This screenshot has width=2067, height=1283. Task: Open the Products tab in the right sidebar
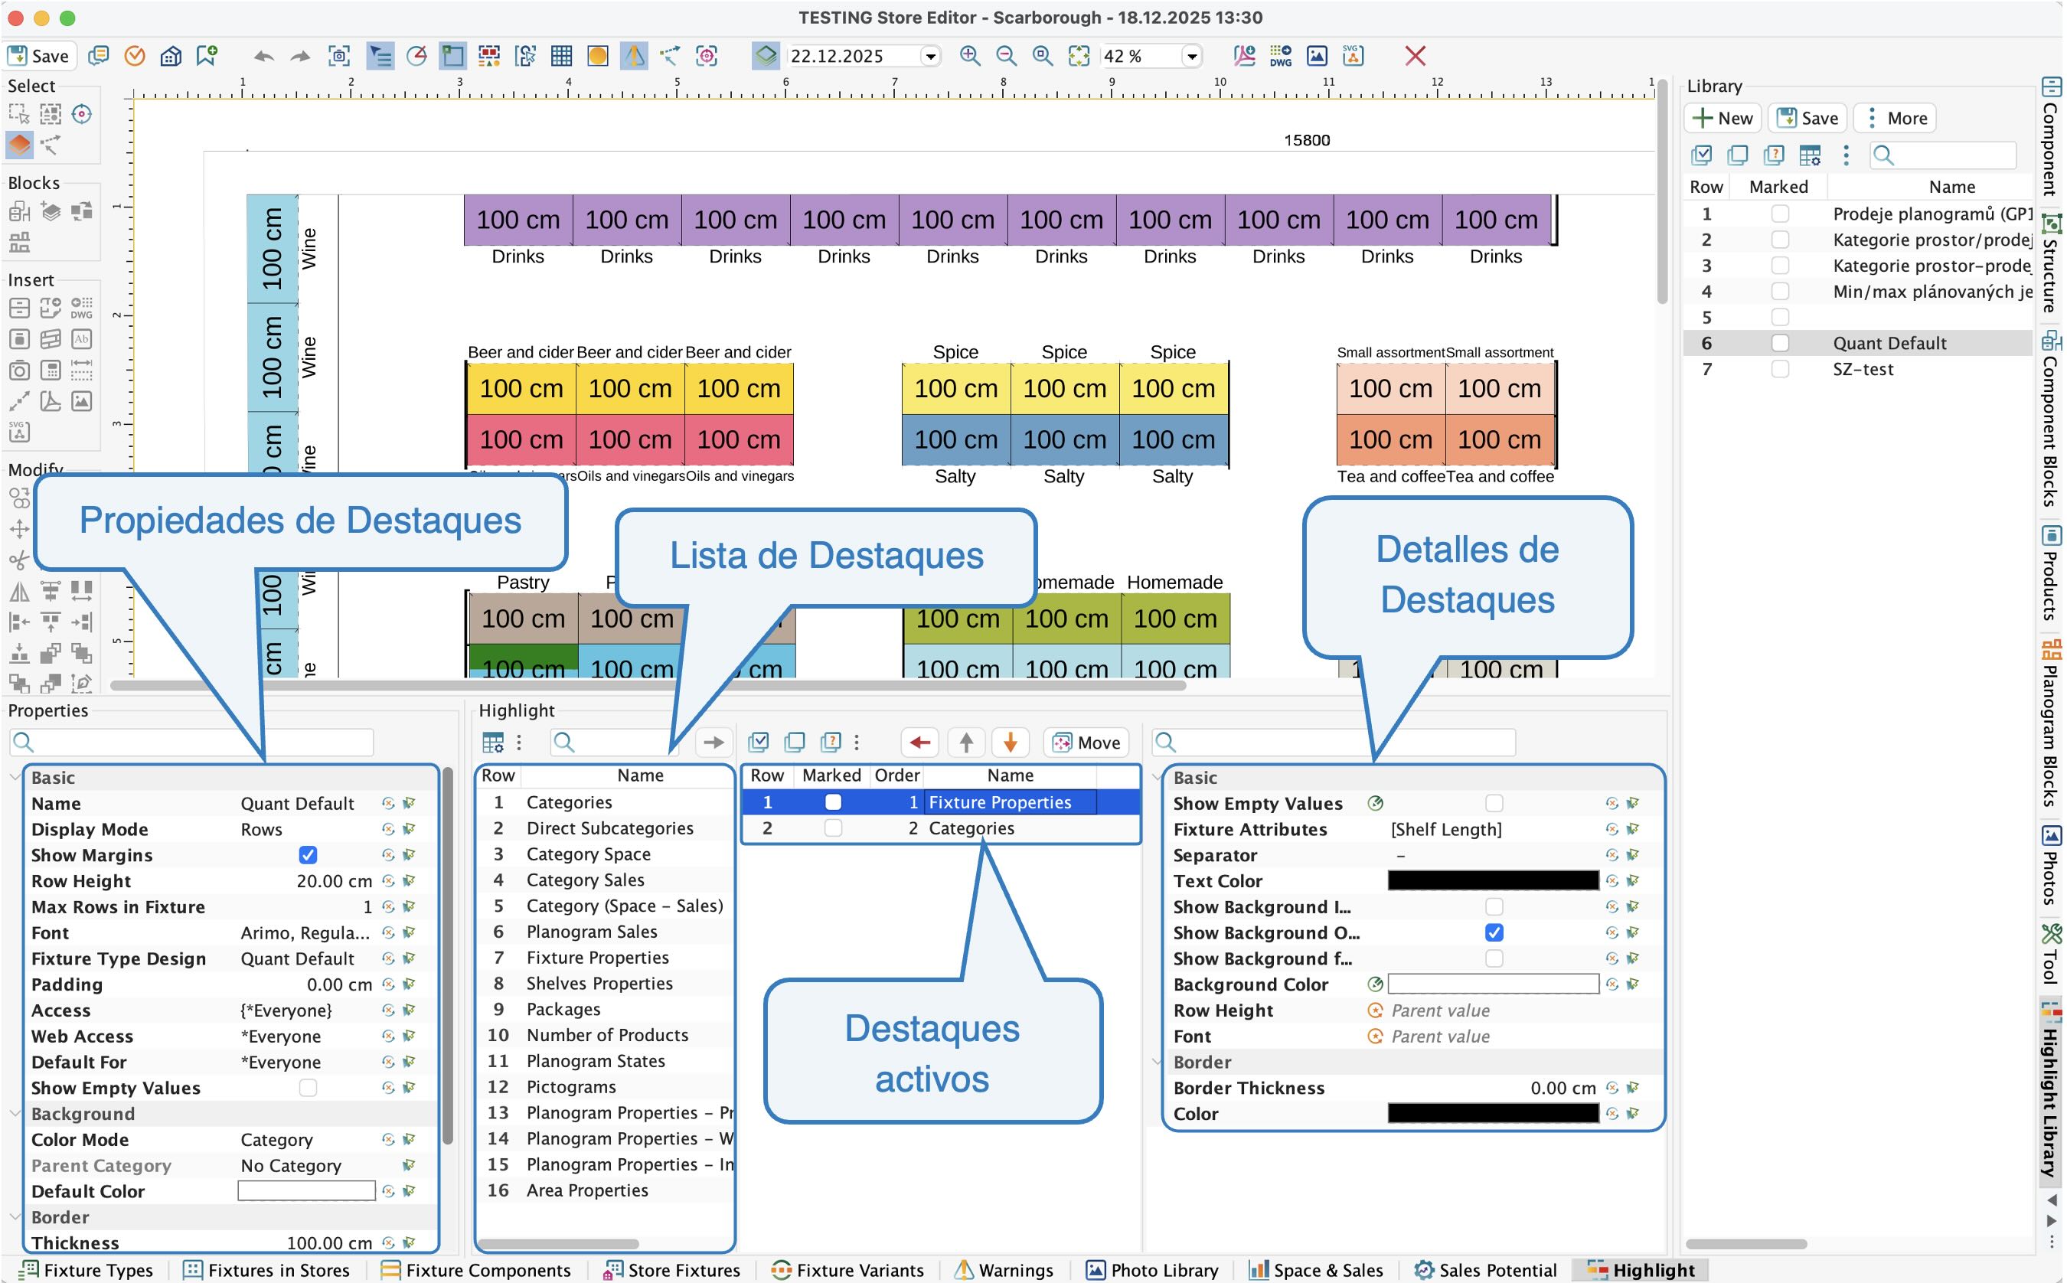pyautogui.click(x=2050, y=573)
